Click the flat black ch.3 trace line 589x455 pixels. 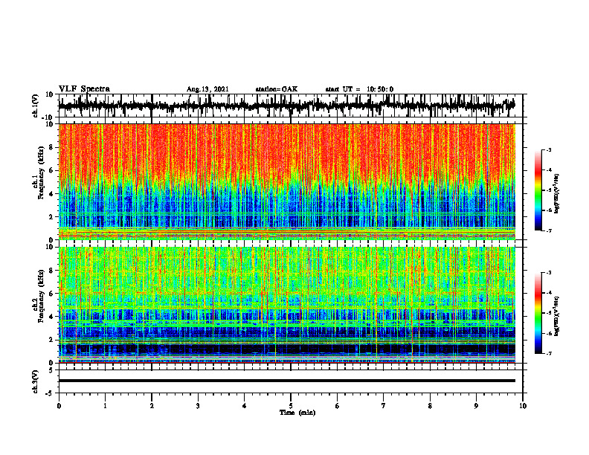pyautogui.click(x=286, y=381)
